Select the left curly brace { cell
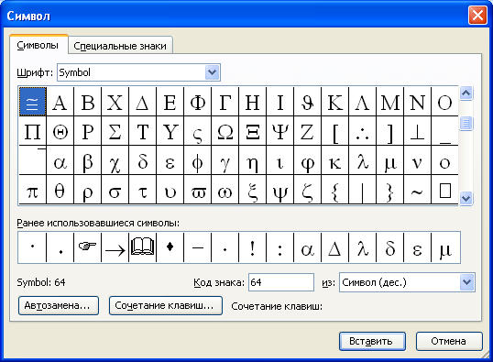Screen dimensions: 493x362 click(x=335, y=190)
